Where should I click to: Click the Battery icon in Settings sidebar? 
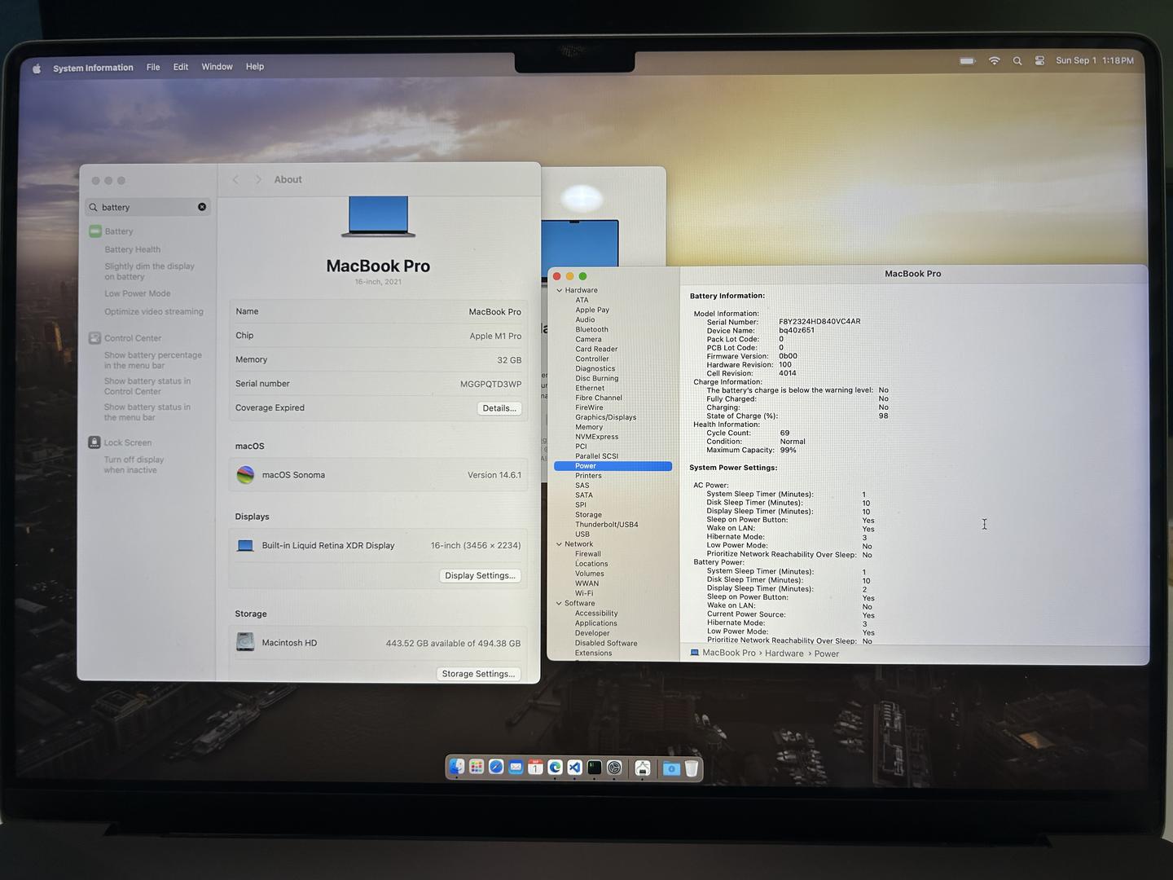95,231
